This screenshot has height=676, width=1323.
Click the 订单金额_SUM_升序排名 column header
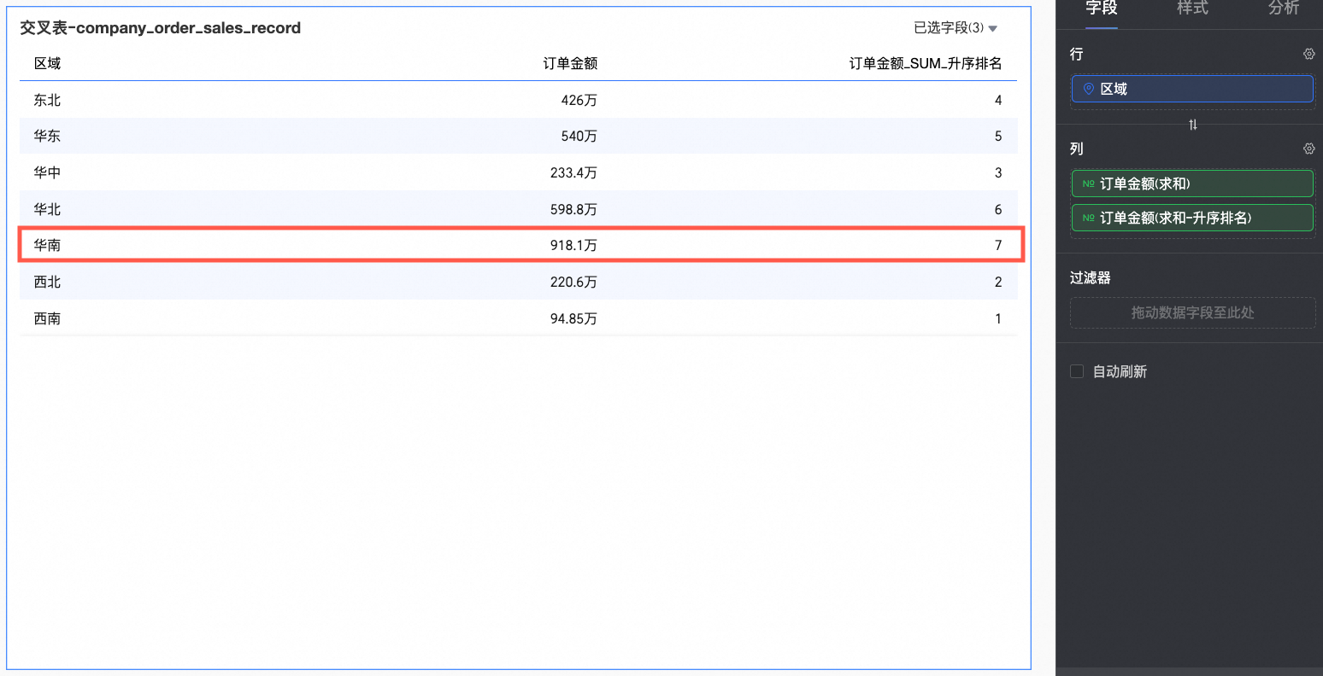click(926, 63)
